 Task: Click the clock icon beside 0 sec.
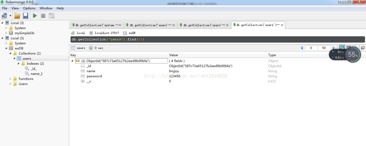(x=91, y=48)
